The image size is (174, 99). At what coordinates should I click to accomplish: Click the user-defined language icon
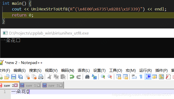coord(154,77)
